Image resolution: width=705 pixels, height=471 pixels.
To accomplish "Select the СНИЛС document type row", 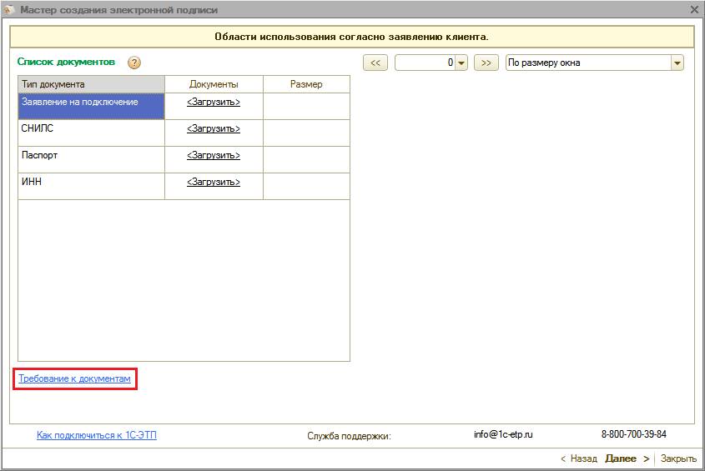I will click(x=91, y=133).
